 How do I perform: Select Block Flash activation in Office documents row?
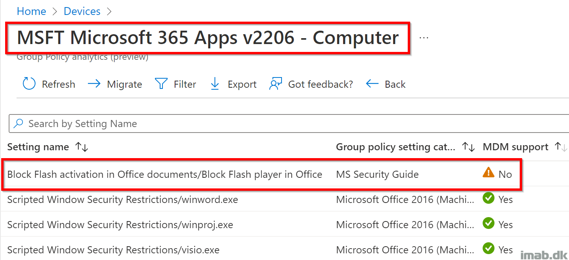coord(165,174)
